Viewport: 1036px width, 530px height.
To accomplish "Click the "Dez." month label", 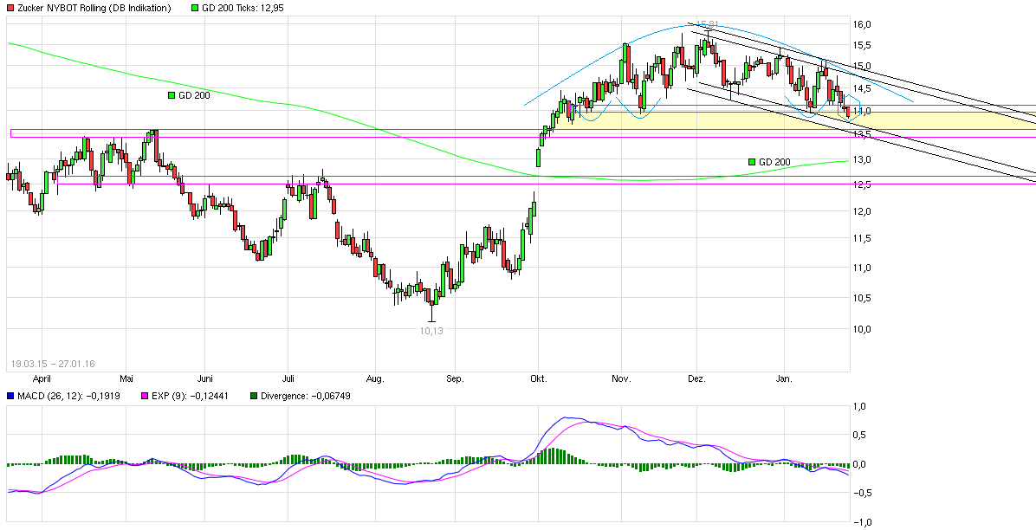I will coord(697,379).
